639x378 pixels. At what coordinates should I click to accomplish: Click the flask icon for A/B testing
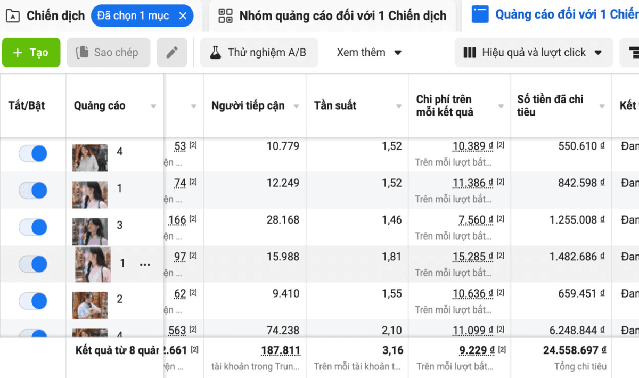(215, 52)
